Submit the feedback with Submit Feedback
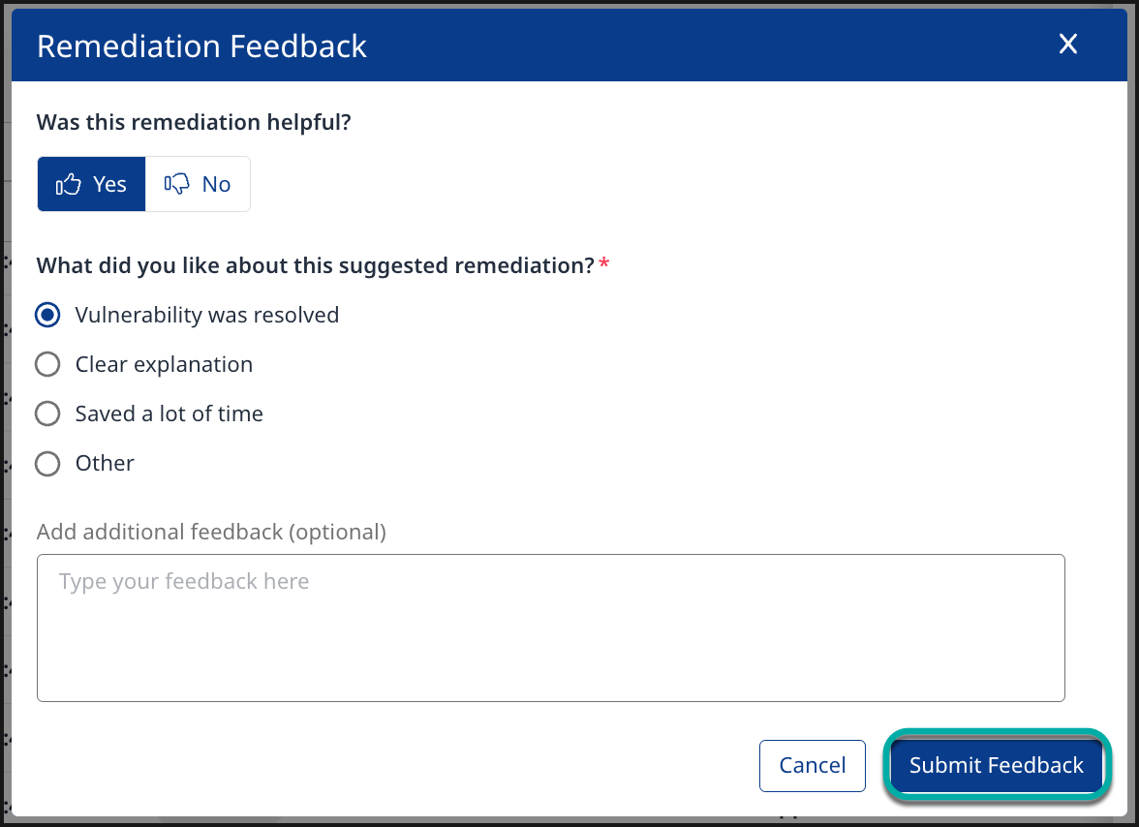Image resolution: width=1139 pixels, height=827 pixels. 996,765
